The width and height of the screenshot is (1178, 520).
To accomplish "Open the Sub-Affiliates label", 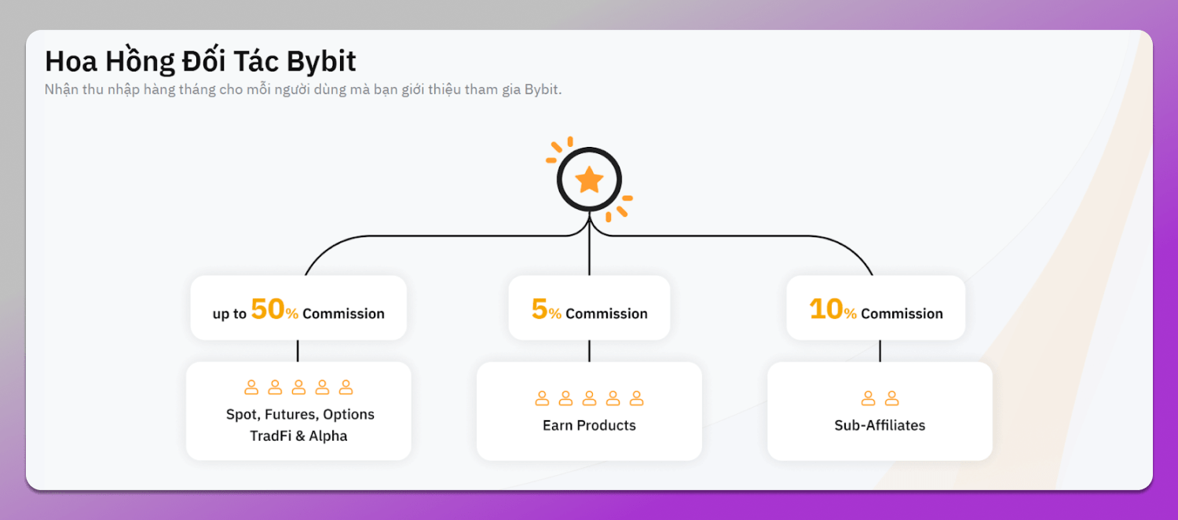I will click(880, 425).
